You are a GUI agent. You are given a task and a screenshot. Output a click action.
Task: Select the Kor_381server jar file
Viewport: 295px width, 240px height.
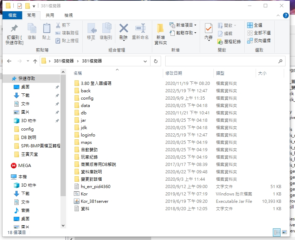tap(91, 201)
